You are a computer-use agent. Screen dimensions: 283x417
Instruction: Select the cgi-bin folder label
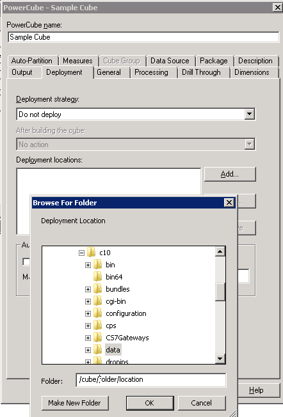pos(116,301)
